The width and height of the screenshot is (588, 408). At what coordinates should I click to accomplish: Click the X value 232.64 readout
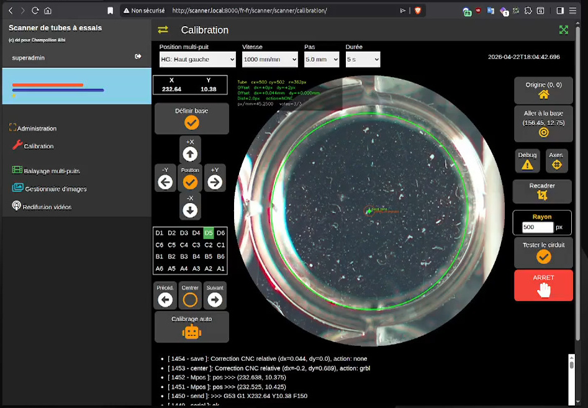[171, 89]
